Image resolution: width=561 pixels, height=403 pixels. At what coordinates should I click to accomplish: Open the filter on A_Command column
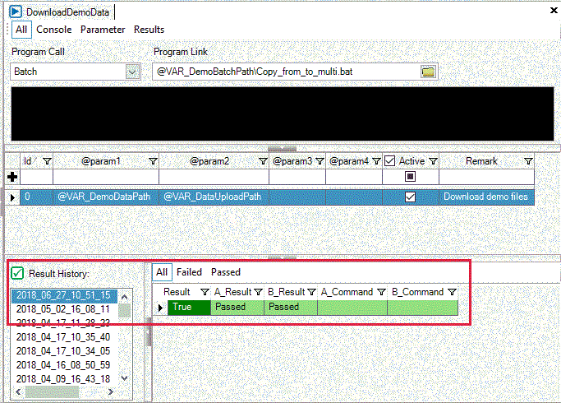click(381, 292)
